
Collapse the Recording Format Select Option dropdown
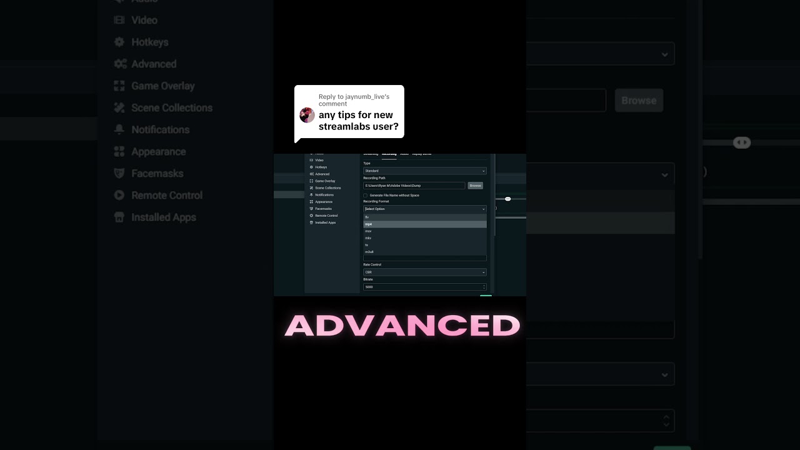(425, 209)
